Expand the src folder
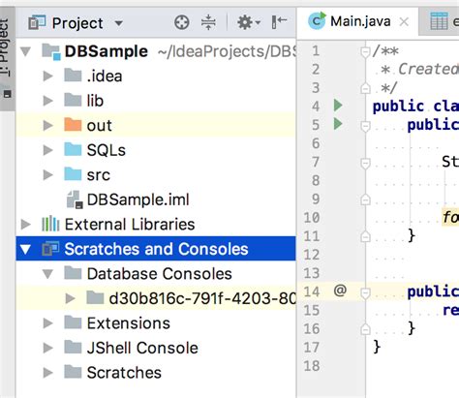The width and height of the screenshot is (459, 398). (x=48, y=174)
